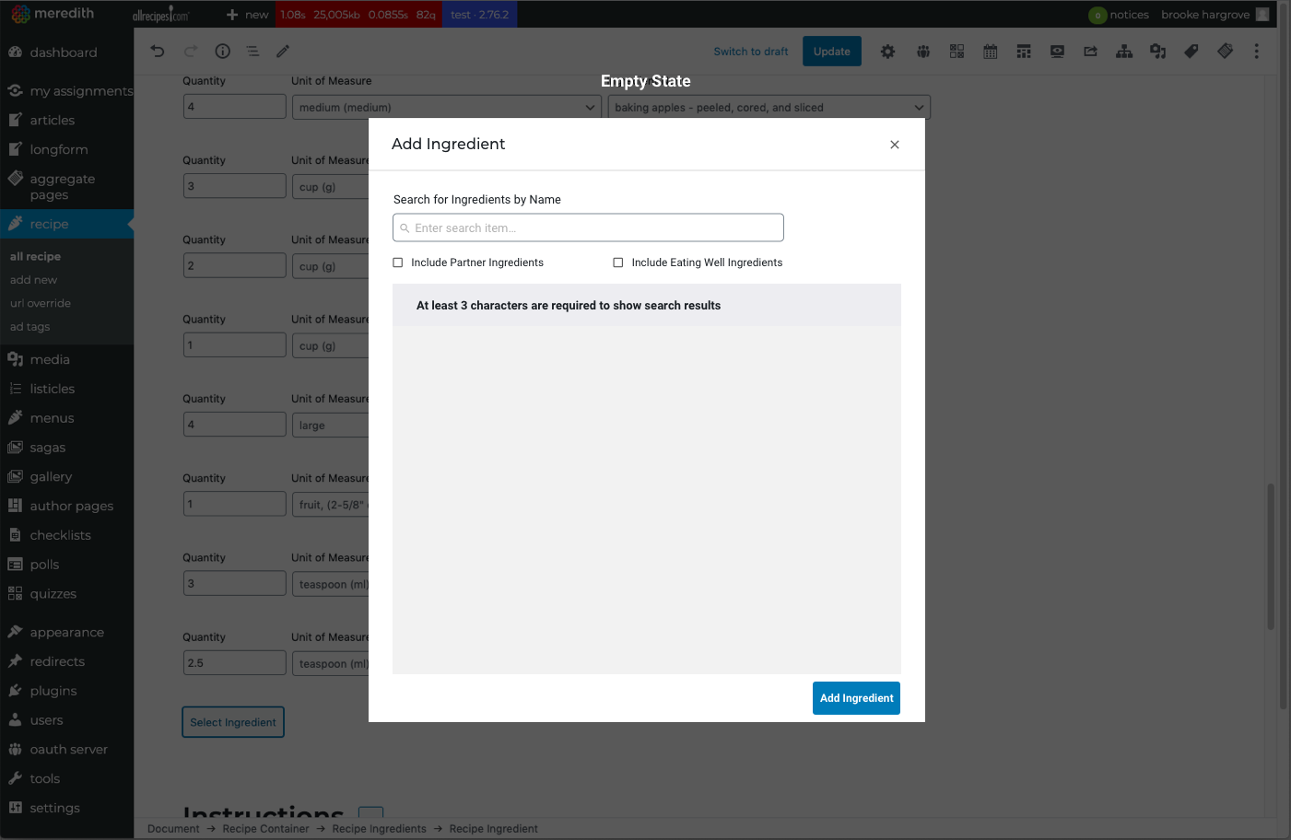Screen dimensions: 1291x840
Task: Open the document info icon
Action: (222, 52)
